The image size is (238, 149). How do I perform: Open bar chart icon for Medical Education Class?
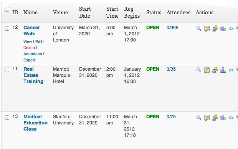pyautogui.click(x=223, y=118)
